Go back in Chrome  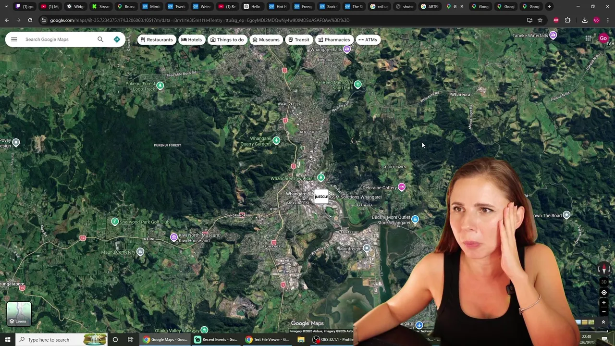pos(7,20)
